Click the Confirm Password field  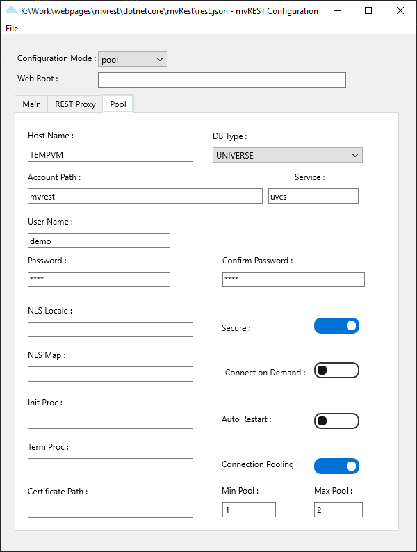click(x=293, y=279)
